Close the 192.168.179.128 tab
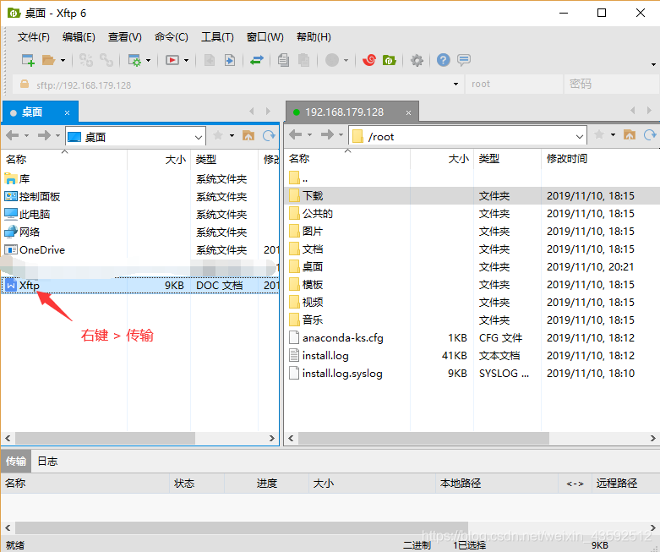The width and height of the screenshot is (660, 552). (408, 112)
